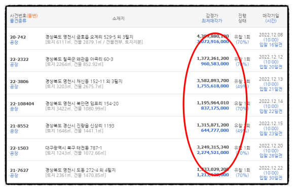Sort by 물건종류 column header
Screen dimensions: 294x190
pos(18,21)
